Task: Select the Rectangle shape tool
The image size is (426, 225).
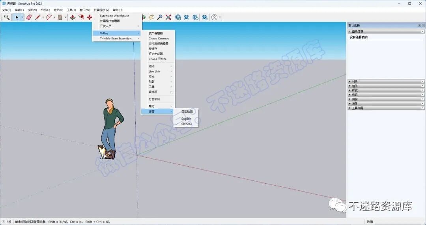Action: point(60,17)
